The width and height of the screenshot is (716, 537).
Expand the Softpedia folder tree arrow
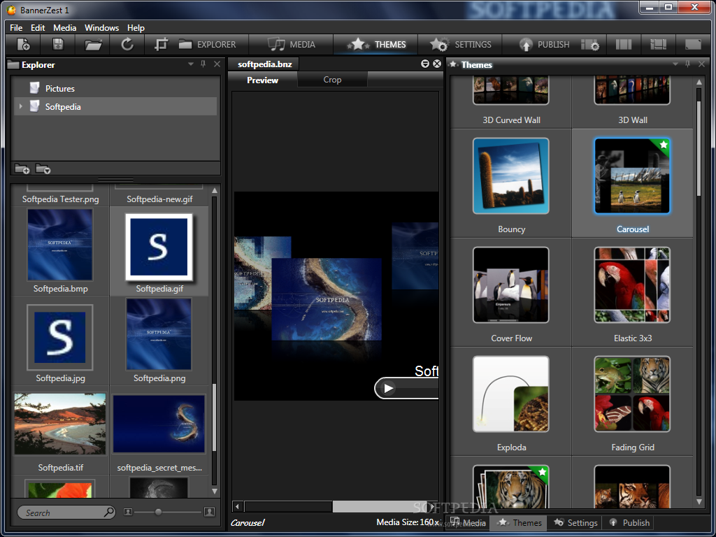[20, 106]
